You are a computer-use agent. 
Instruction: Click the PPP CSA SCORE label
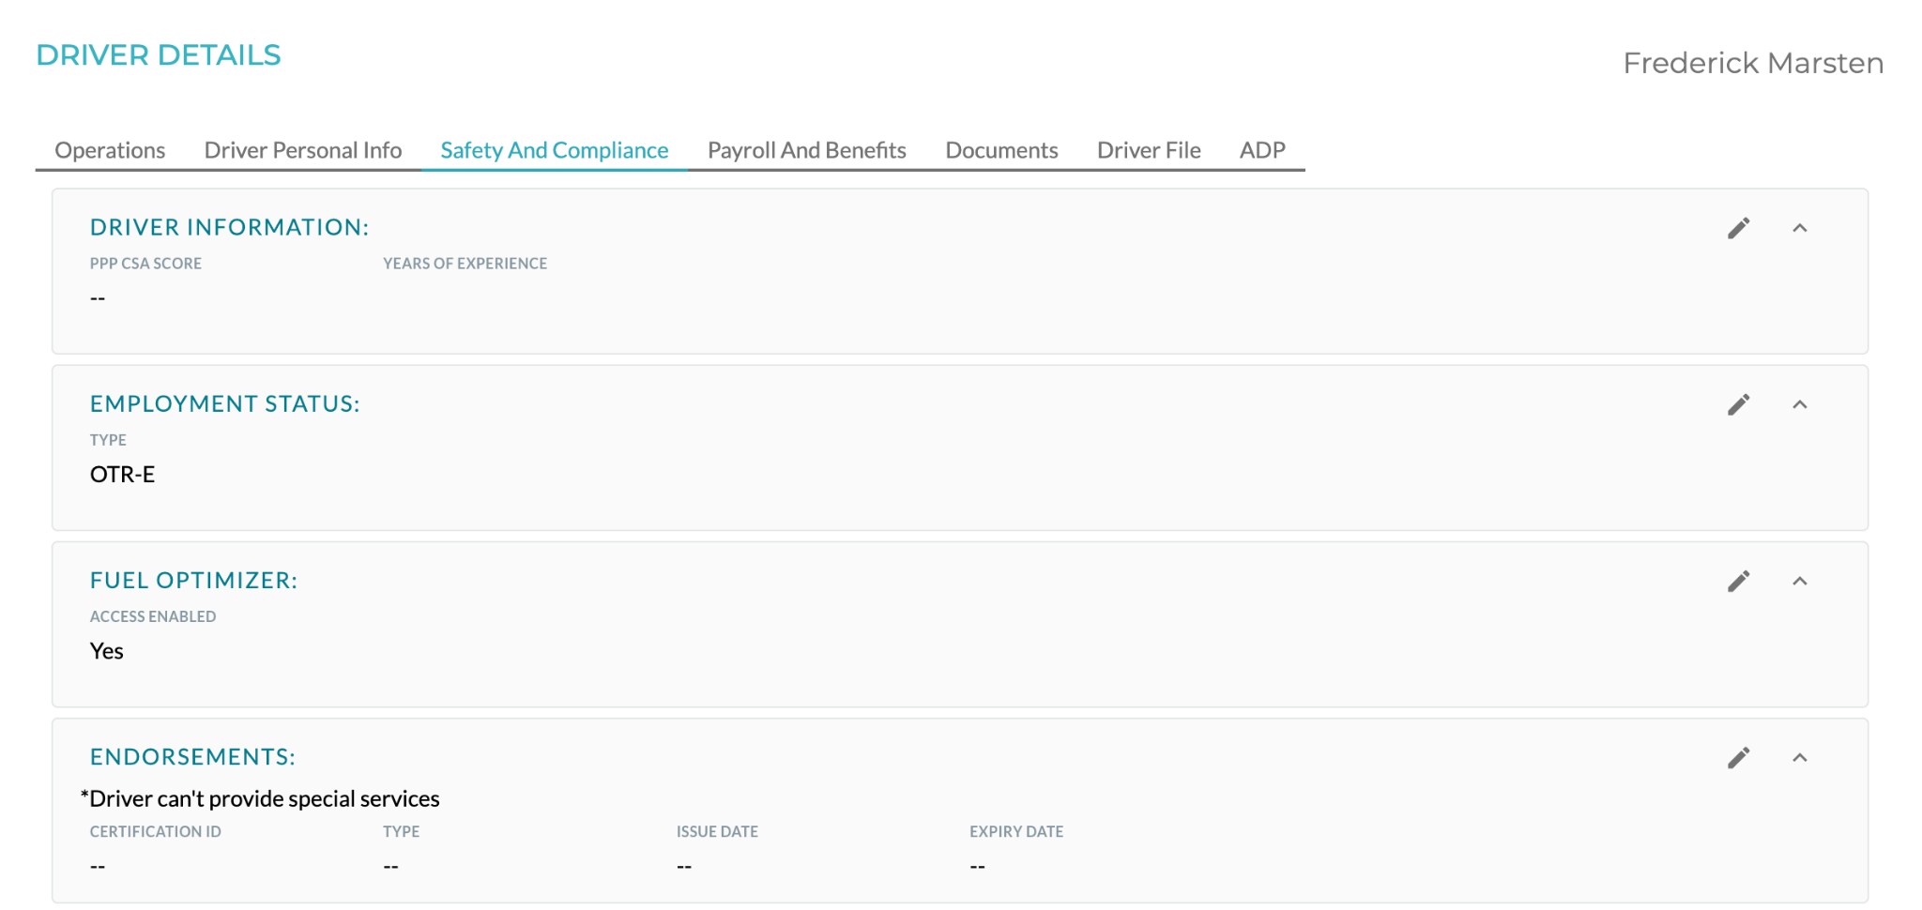[x=145, y=264]
